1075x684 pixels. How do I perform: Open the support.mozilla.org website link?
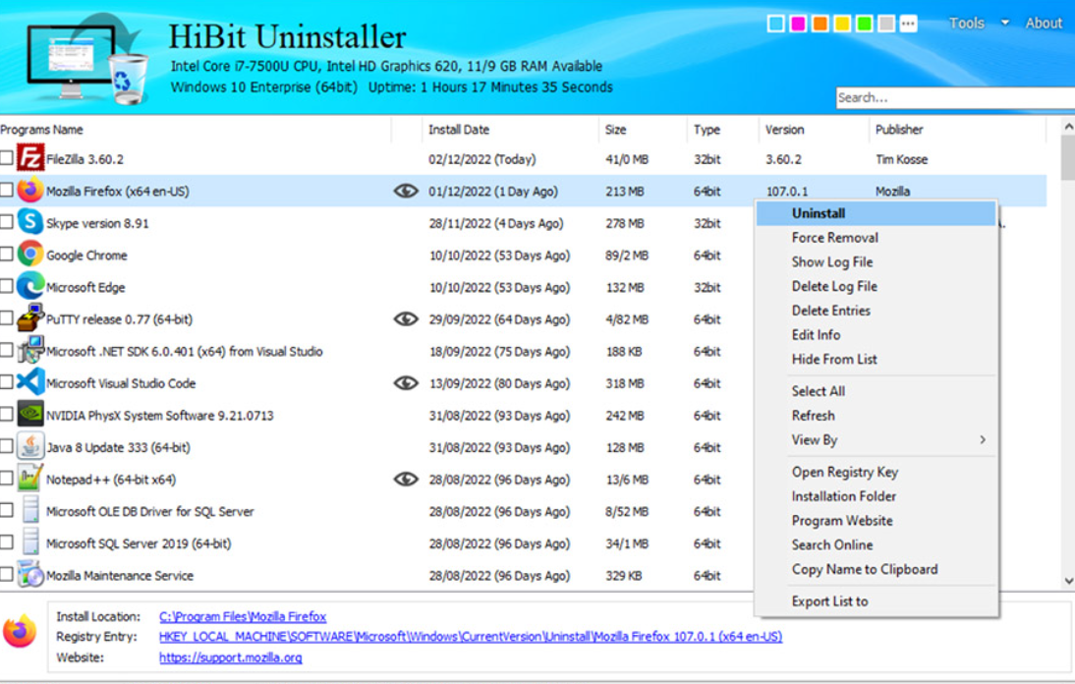pos(230,657)
